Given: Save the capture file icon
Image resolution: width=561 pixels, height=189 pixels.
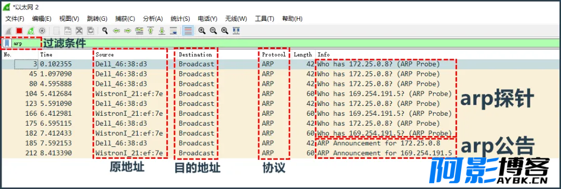Looking at the screenshot, I should click(68, 31).
